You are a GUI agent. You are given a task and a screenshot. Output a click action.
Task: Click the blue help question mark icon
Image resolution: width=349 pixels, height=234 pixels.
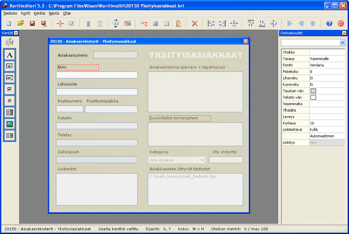[329, 23]
